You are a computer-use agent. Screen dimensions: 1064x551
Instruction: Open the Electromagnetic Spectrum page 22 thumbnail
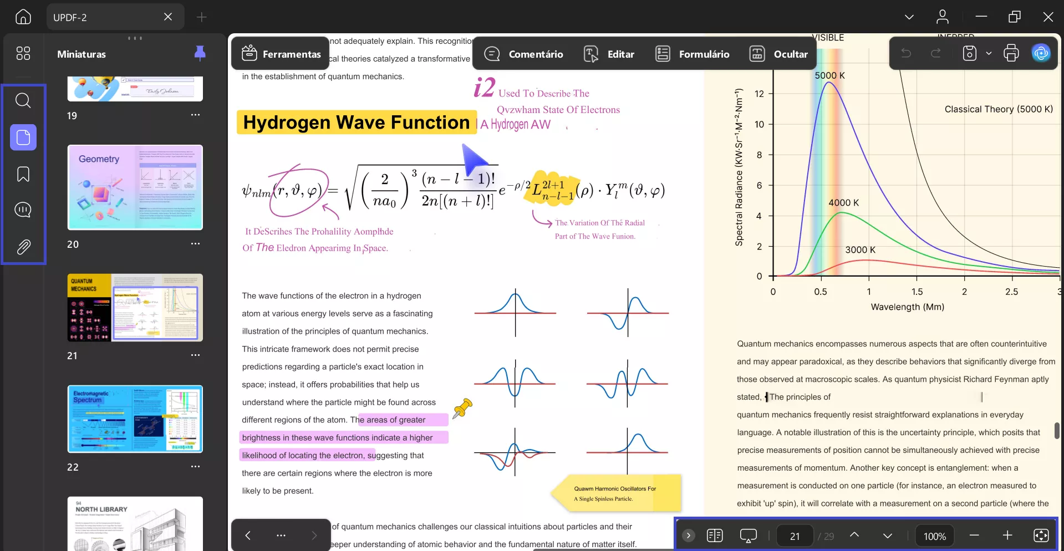(x=135, y=419)
